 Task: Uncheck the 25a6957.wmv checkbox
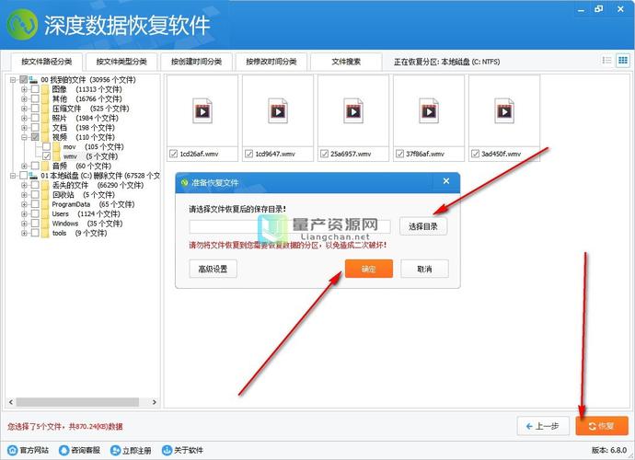[324, 154]
